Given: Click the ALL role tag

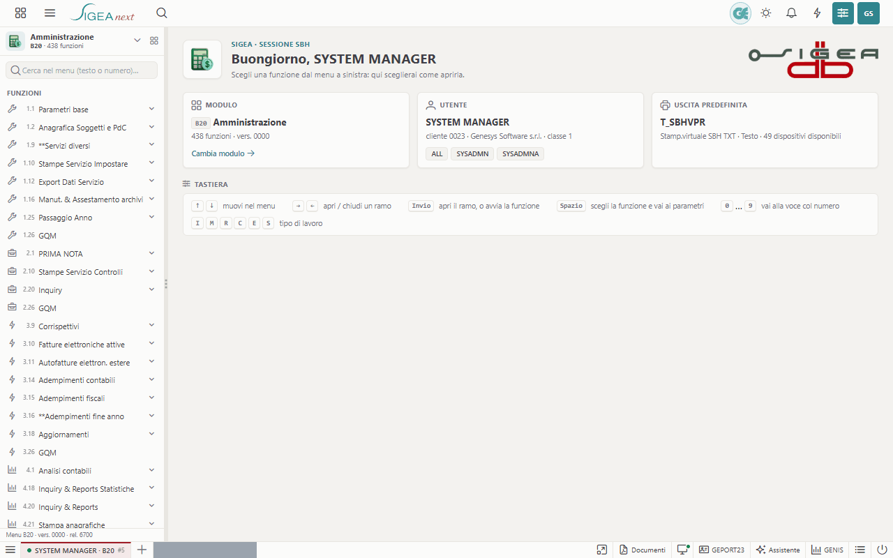Looking at the screenshot, I should click(437, 154).
